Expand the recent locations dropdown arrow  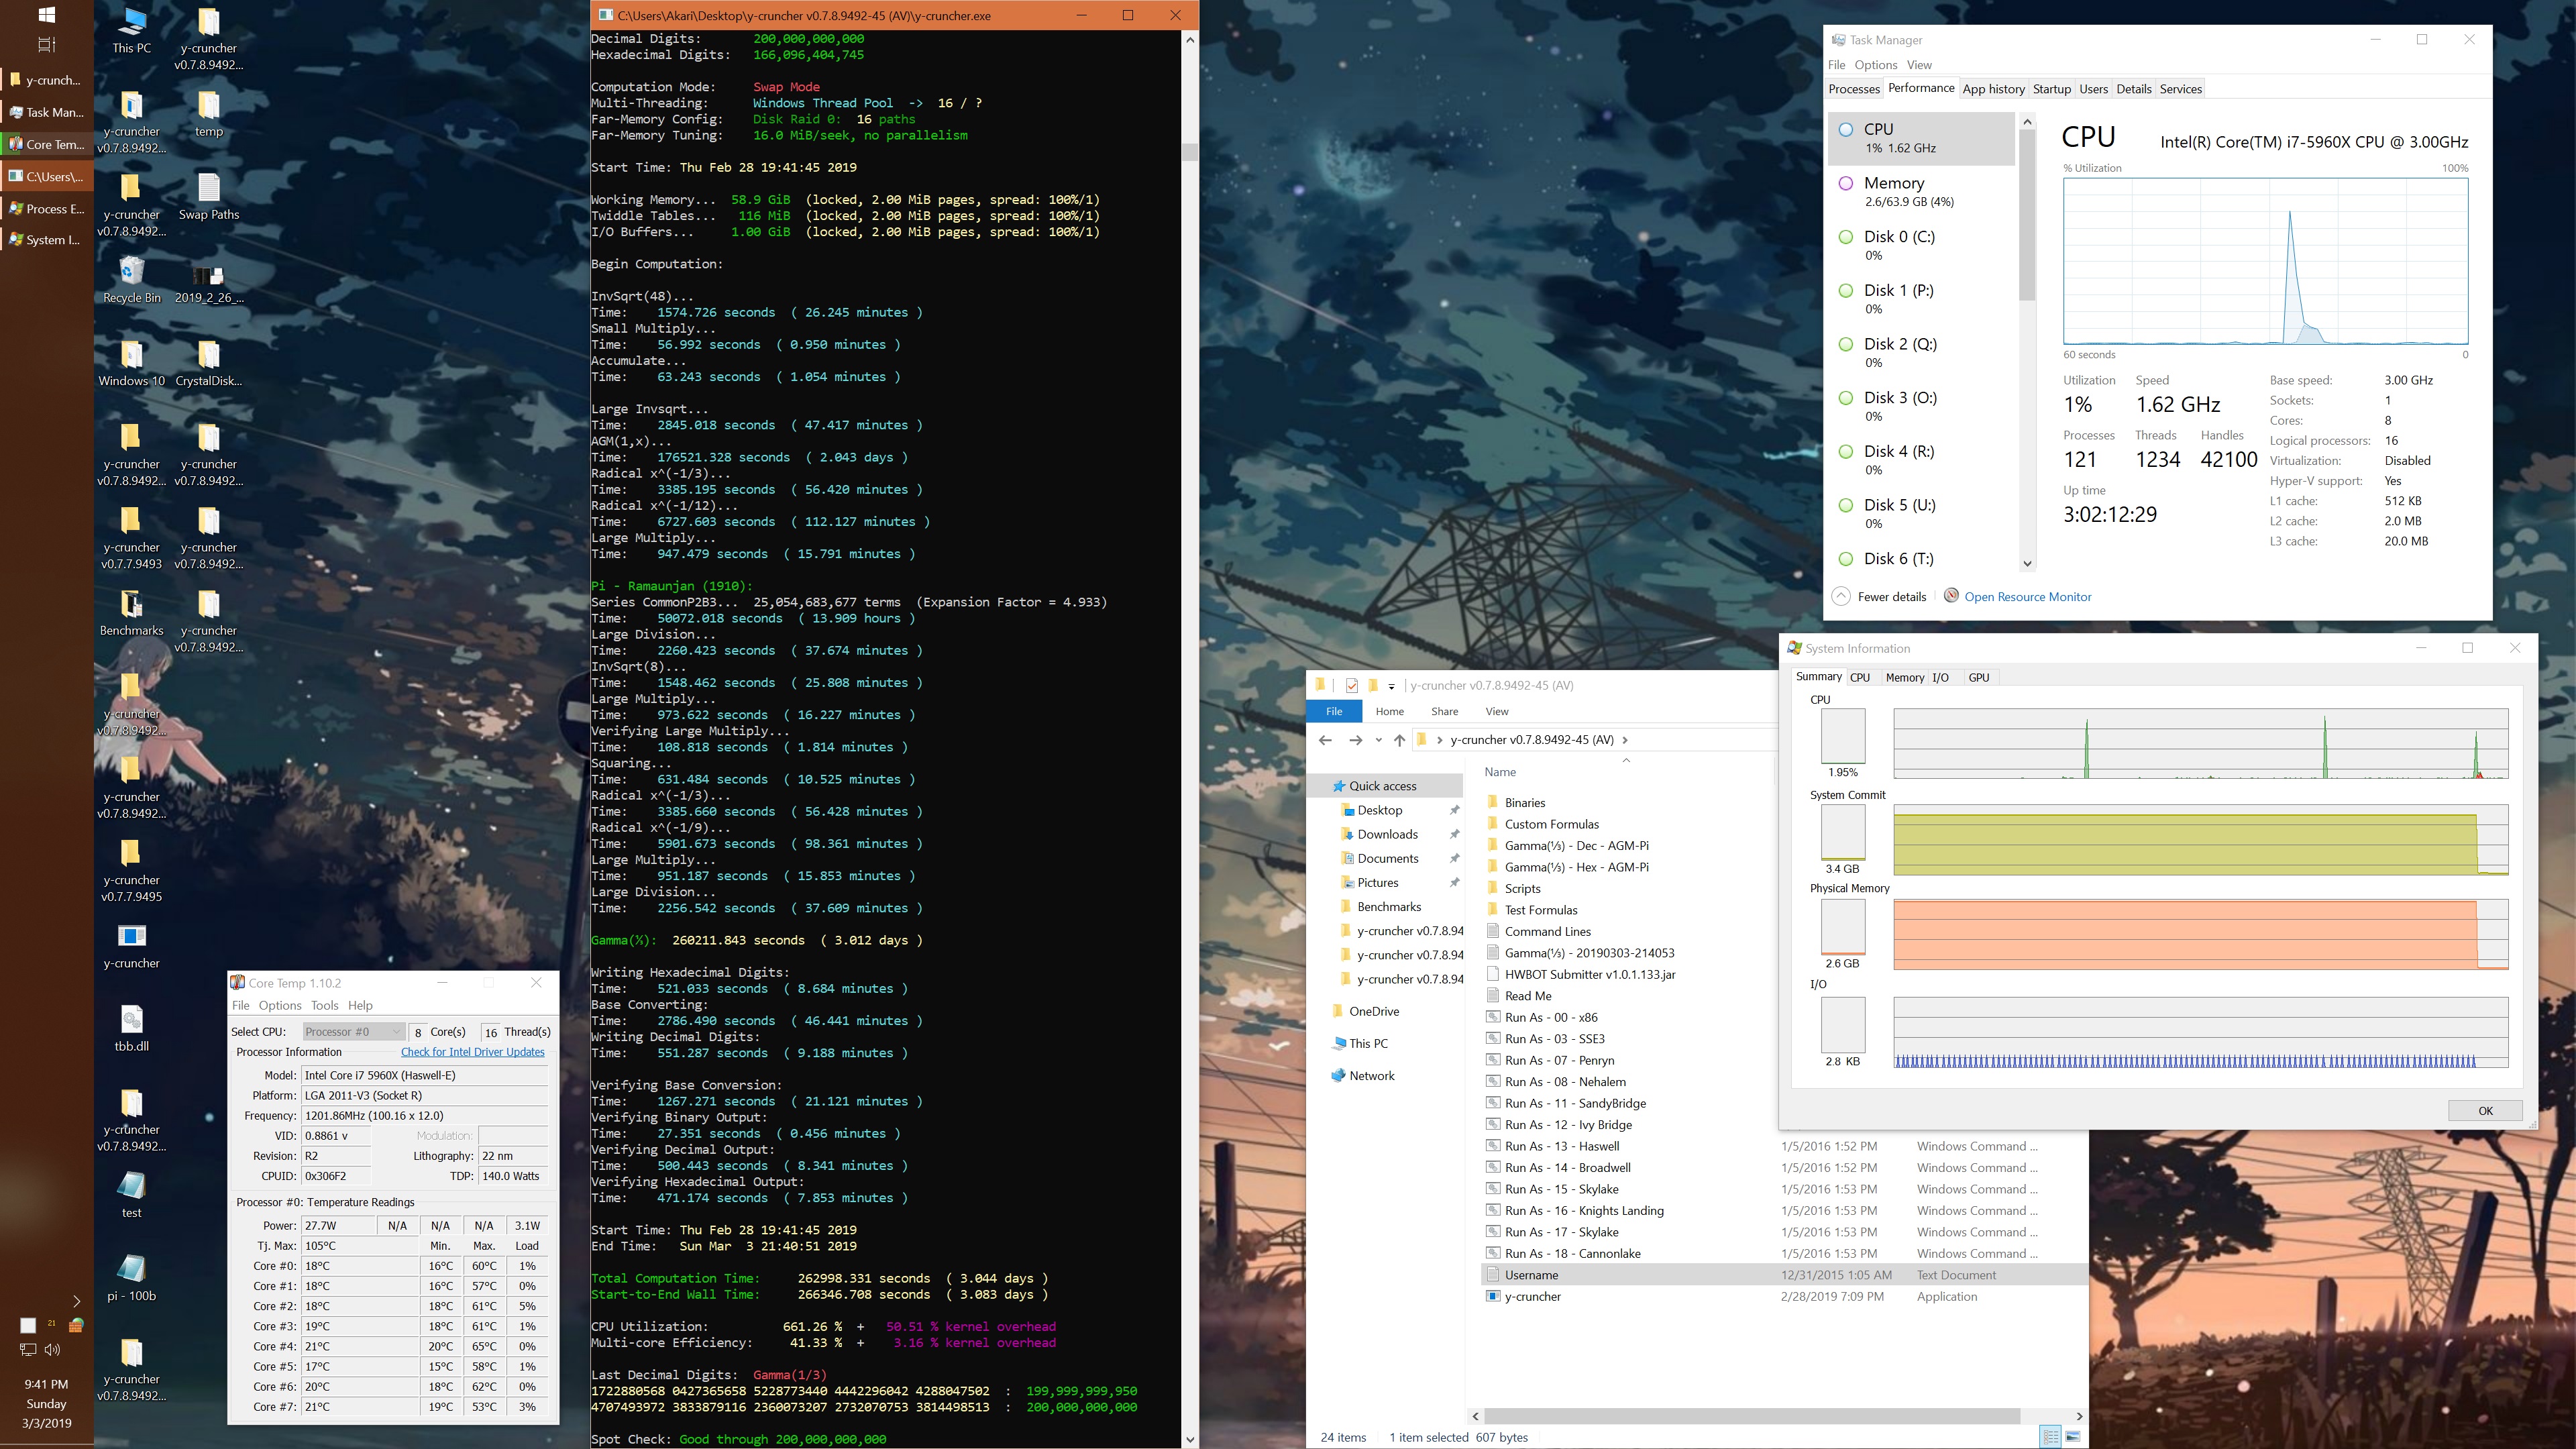coord(1378,740)
